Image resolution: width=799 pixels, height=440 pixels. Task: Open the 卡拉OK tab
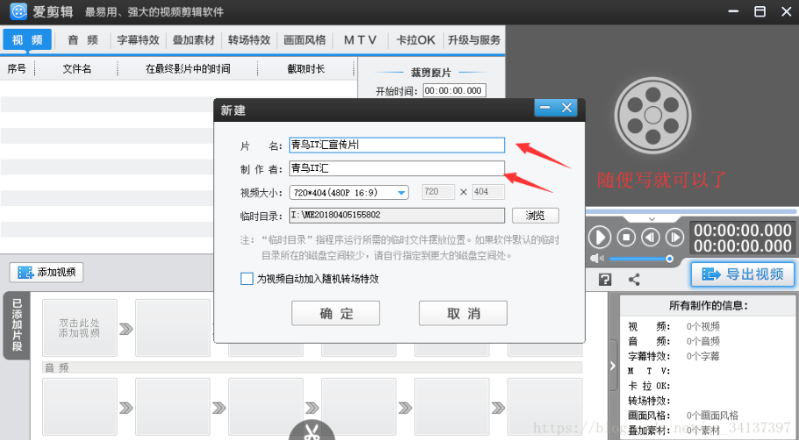tap(416, 39)
